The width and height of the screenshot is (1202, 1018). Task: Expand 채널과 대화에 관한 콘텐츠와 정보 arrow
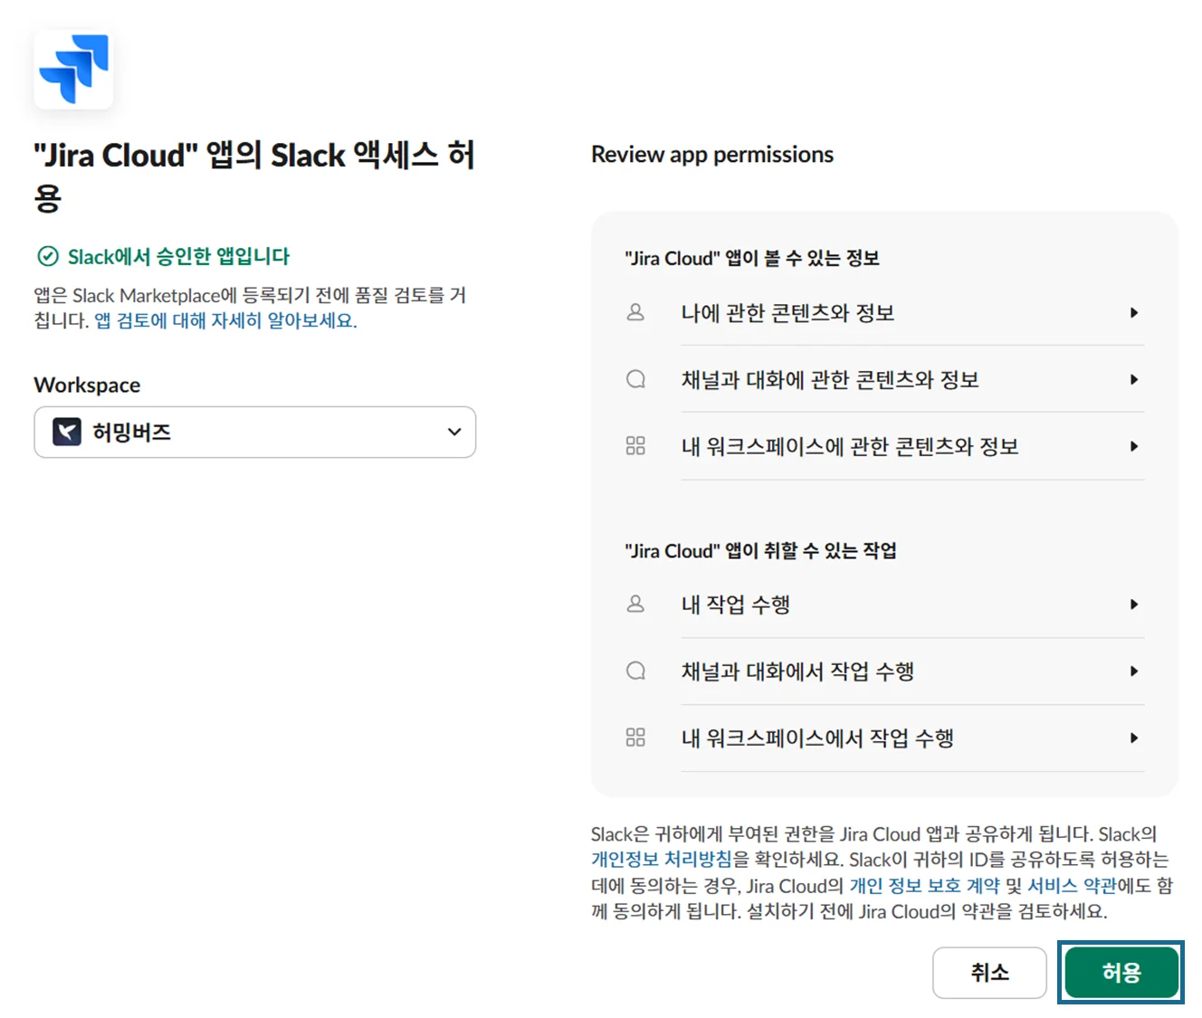point(1133,380)
